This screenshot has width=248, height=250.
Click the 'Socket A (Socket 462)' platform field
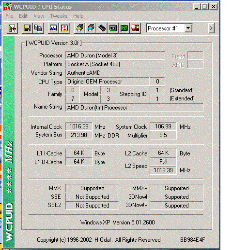[x=115, y=64]
